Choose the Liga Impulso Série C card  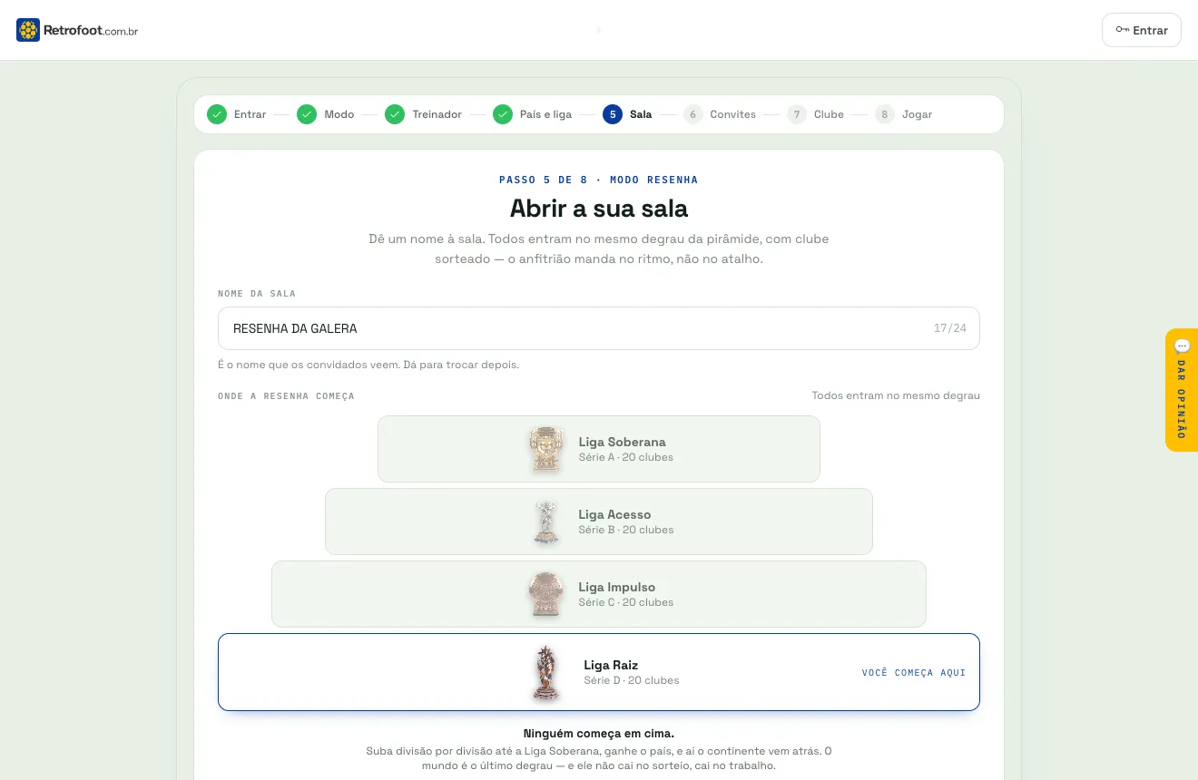click(x=599, y=594)
